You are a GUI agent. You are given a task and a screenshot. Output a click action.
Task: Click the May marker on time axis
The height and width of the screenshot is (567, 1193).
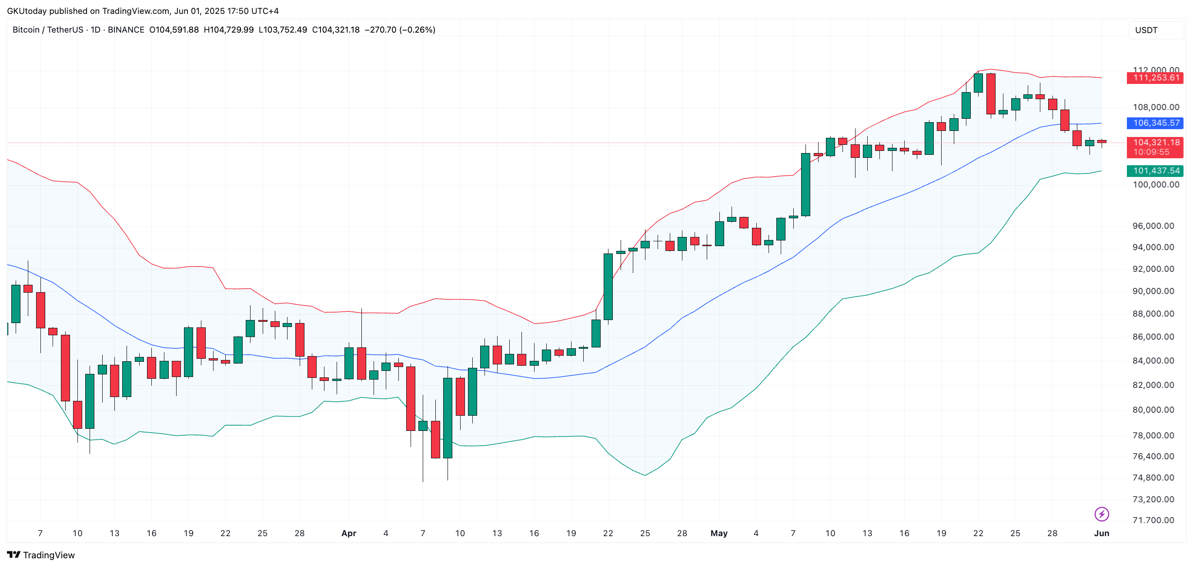719,533
